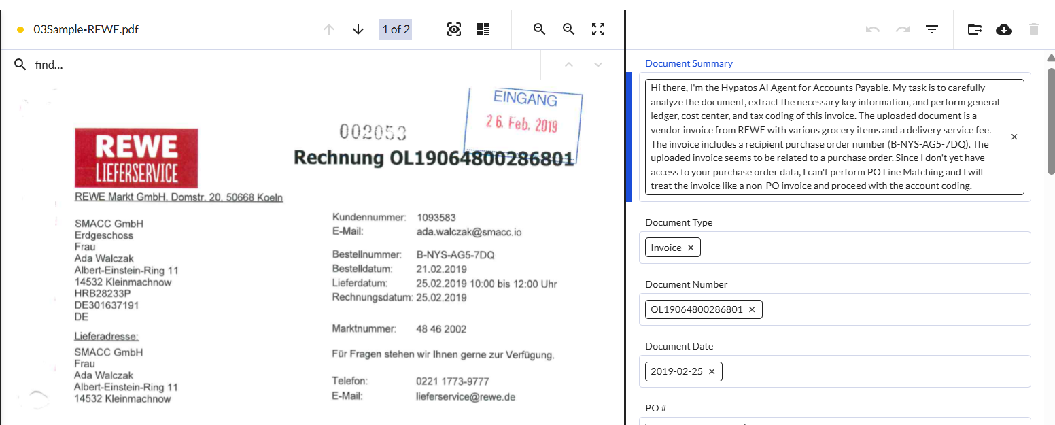Download the document via cloud icon
Screen dimensions: 1055x425
tap(1004, 29)
